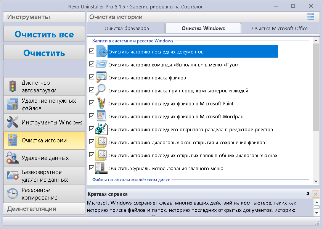Toggle checkbox for «Выполнить» command history

(x=92, y=64)
